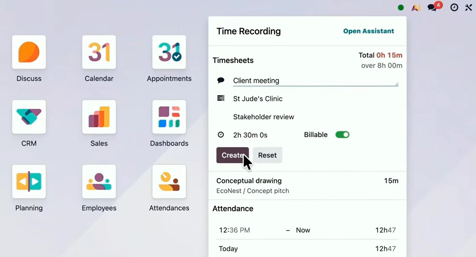
Task: Click the Create timesheet button
Action: [232, 155]
